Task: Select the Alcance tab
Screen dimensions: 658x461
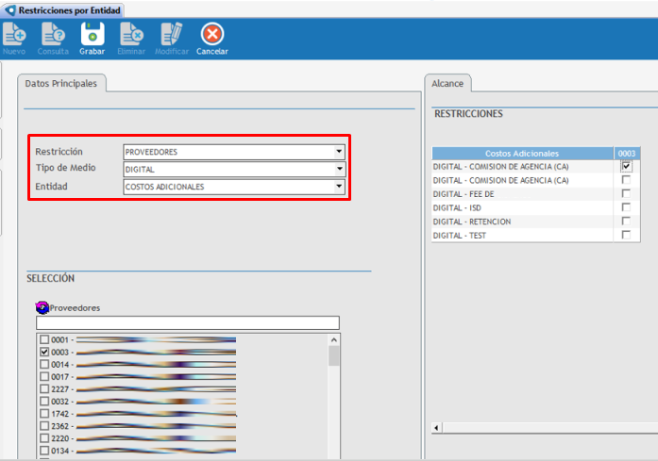Action: 447,84
